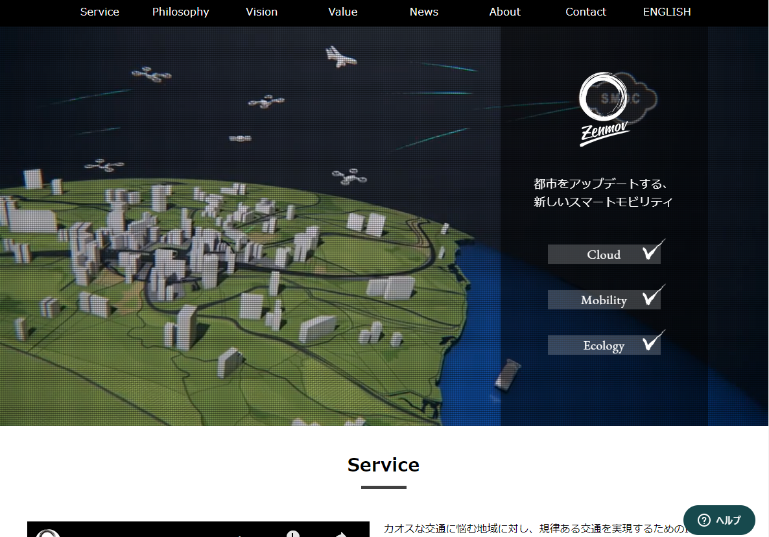The image size is (769, 537).
Task: Open the Service menu item
Action: click(x=100, y=12)
